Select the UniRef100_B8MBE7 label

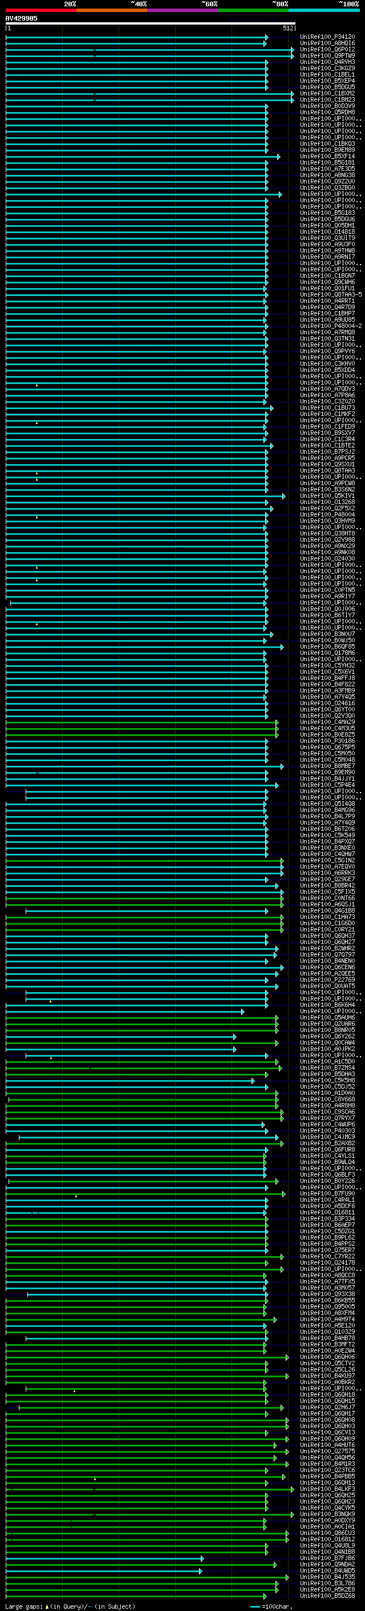point(327,765)
